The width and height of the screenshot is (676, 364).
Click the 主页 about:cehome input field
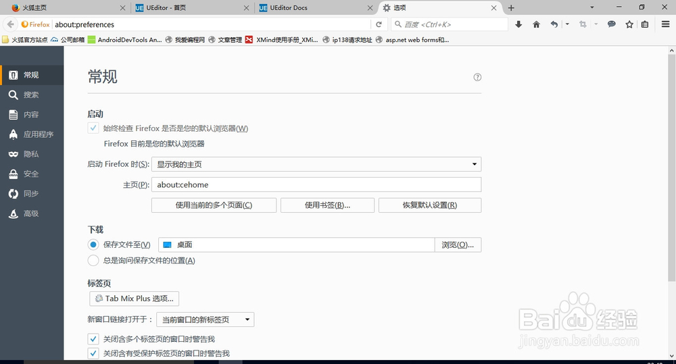click(316, 185)
